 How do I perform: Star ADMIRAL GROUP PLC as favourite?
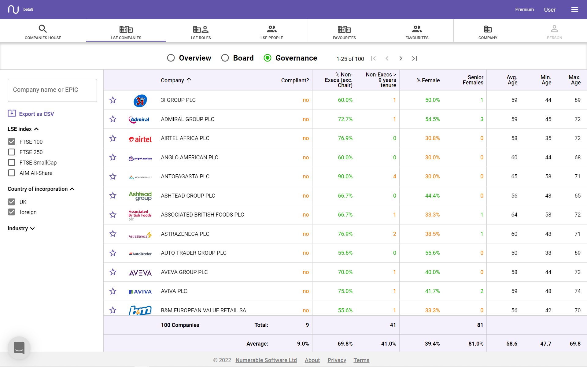point(113,119)
